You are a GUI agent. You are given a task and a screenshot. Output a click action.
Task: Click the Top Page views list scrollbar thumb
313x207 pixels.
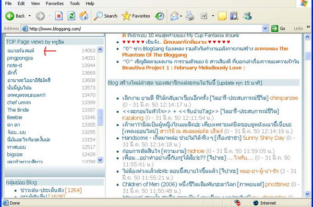[100, 117]
